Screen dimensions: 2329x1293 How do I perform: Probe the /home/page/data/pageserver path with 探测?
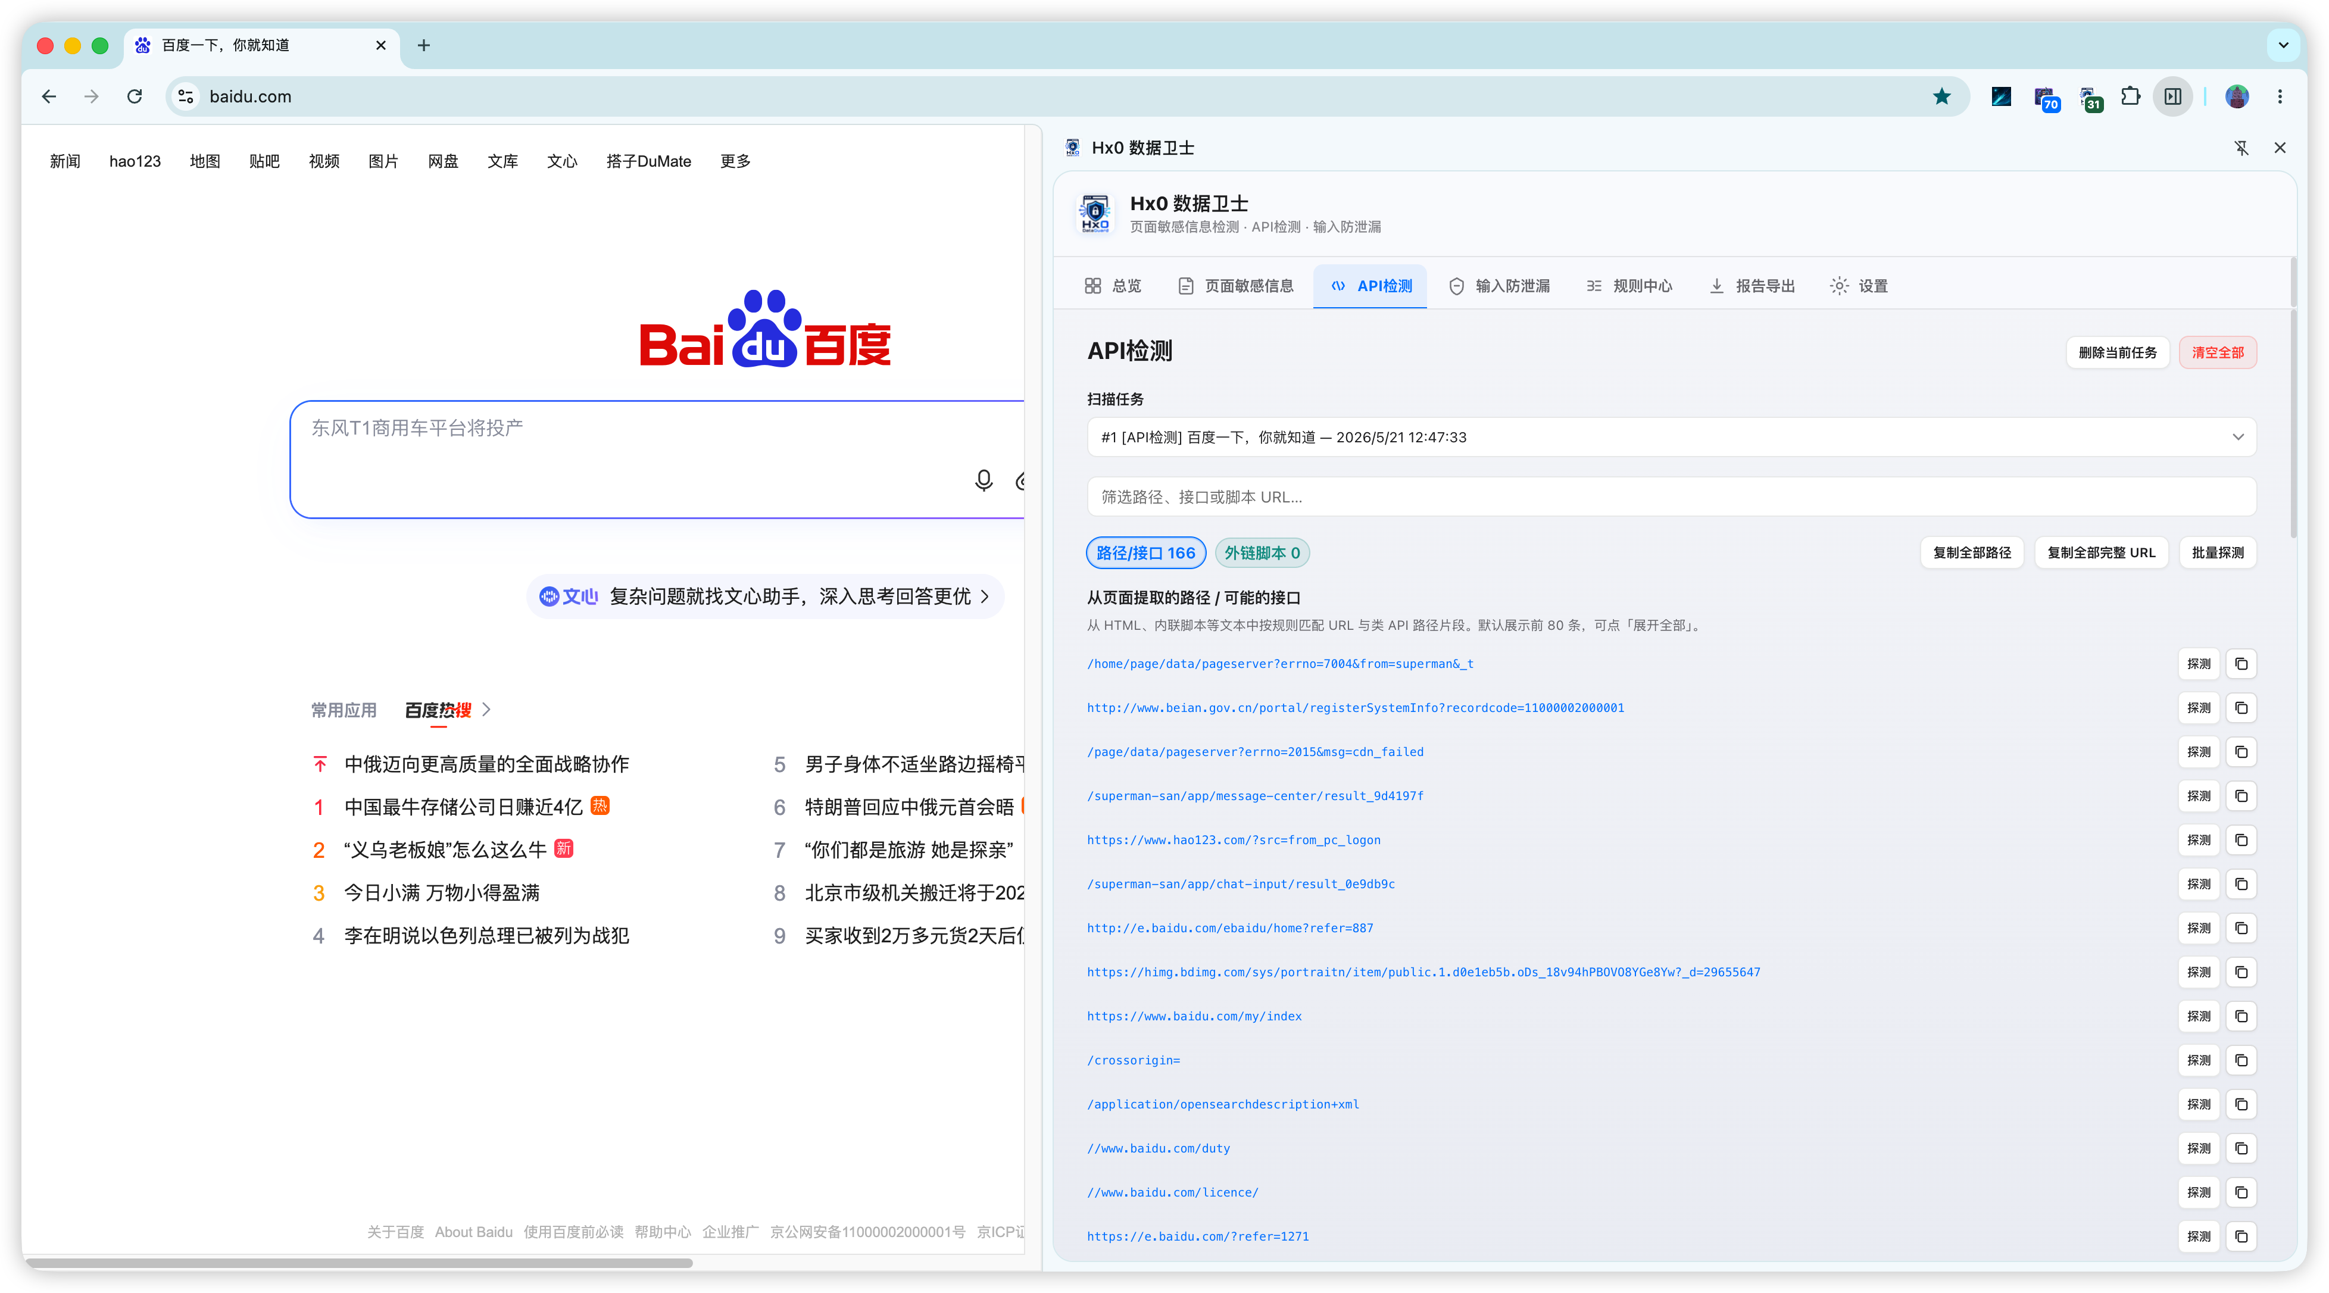2199,664
